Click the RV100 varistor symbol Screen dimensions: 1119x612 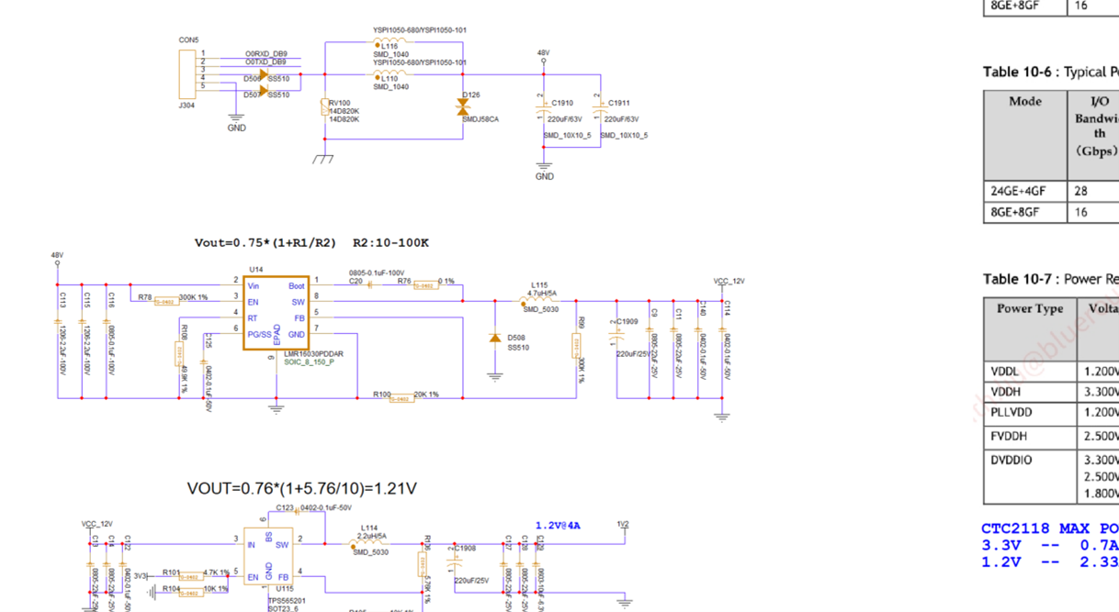[324, 108]
